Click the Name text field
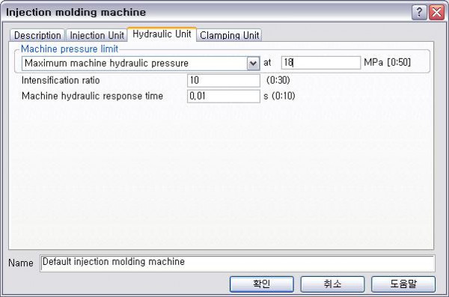The height and width of the screenshot is (297, 449). pyautogui.click(x=237, y=263)
